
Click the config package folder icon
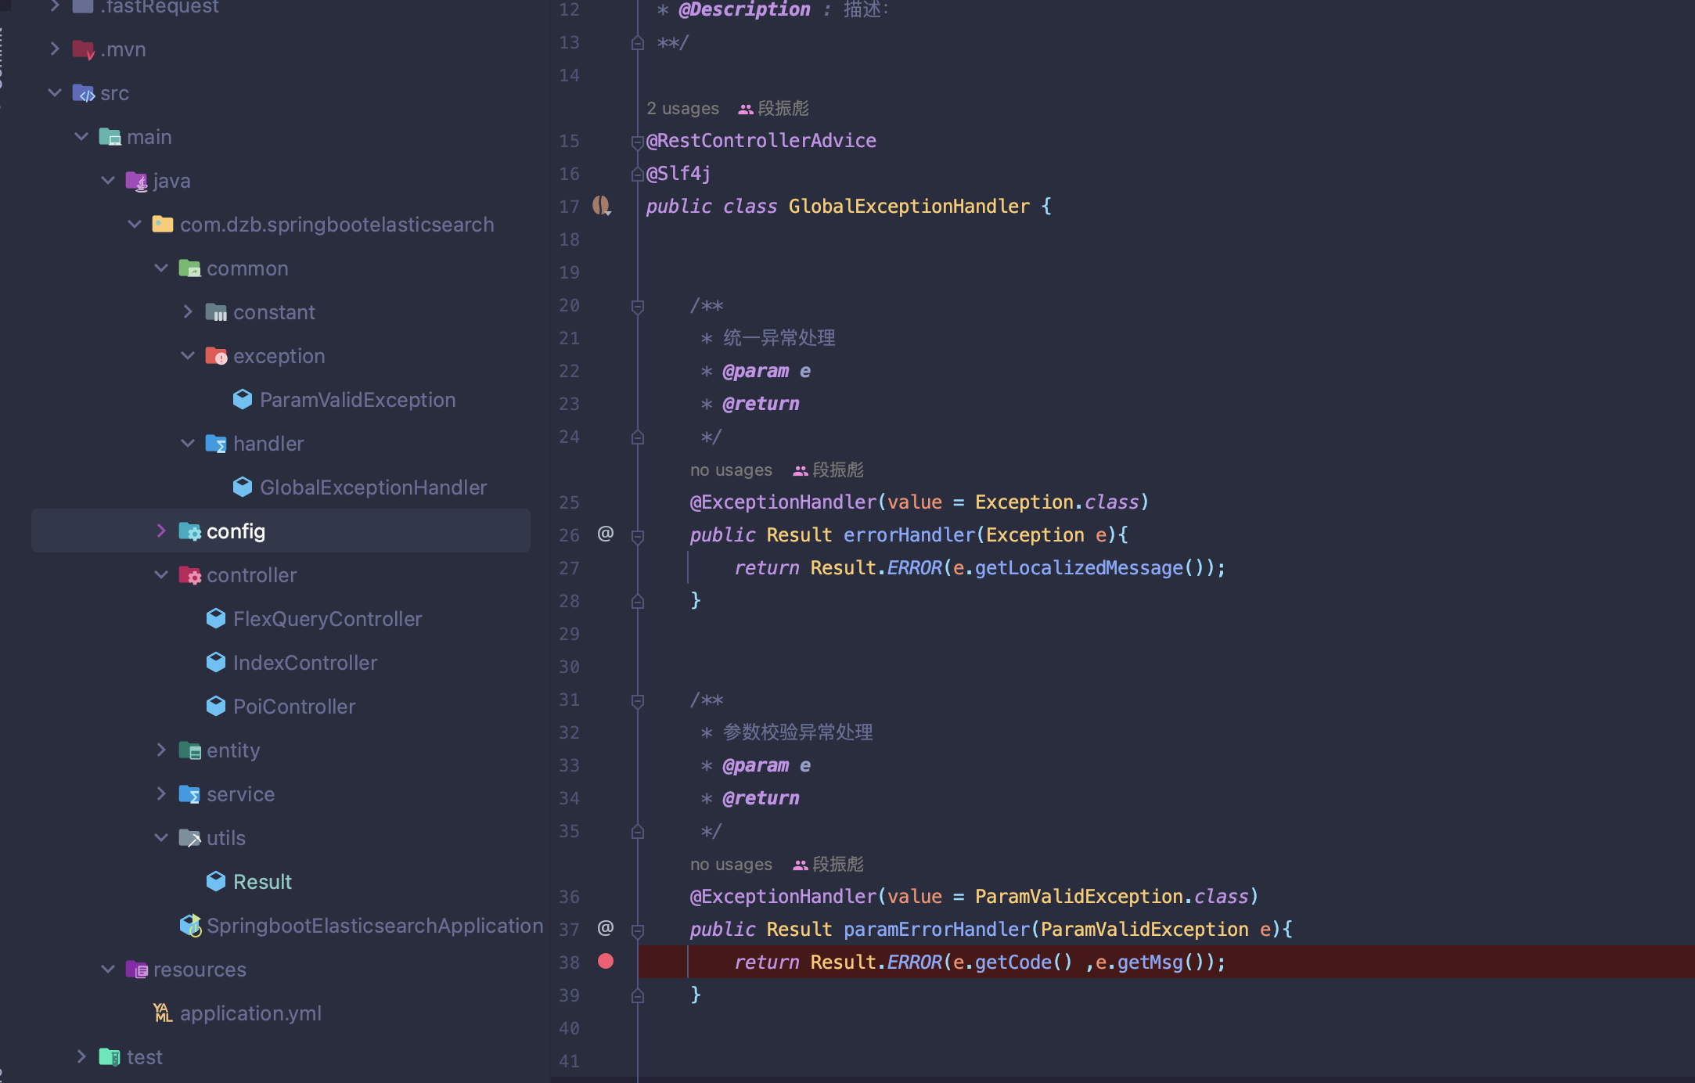click(190, 531)
